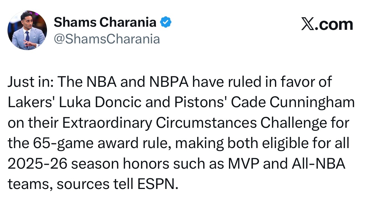Open the @ShamsCharania handle link
The image size is (367, 204).
(107, 39)
